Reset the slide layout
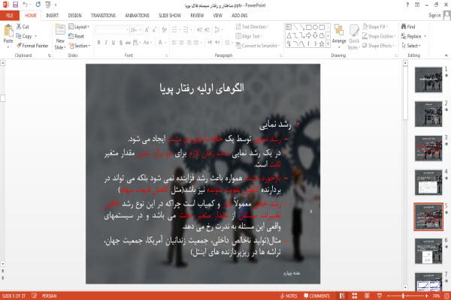 (x=77, y=36)
